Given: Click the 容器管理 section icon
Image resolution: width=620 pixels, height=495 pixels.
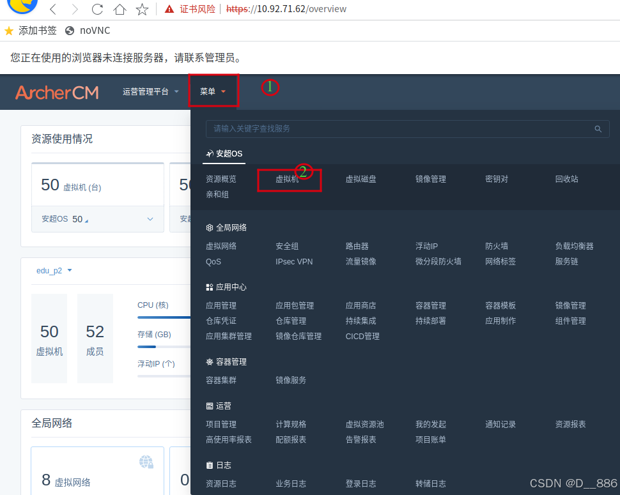Looking at the screenshot, I should pyautogui.click(x=210, y=362).
